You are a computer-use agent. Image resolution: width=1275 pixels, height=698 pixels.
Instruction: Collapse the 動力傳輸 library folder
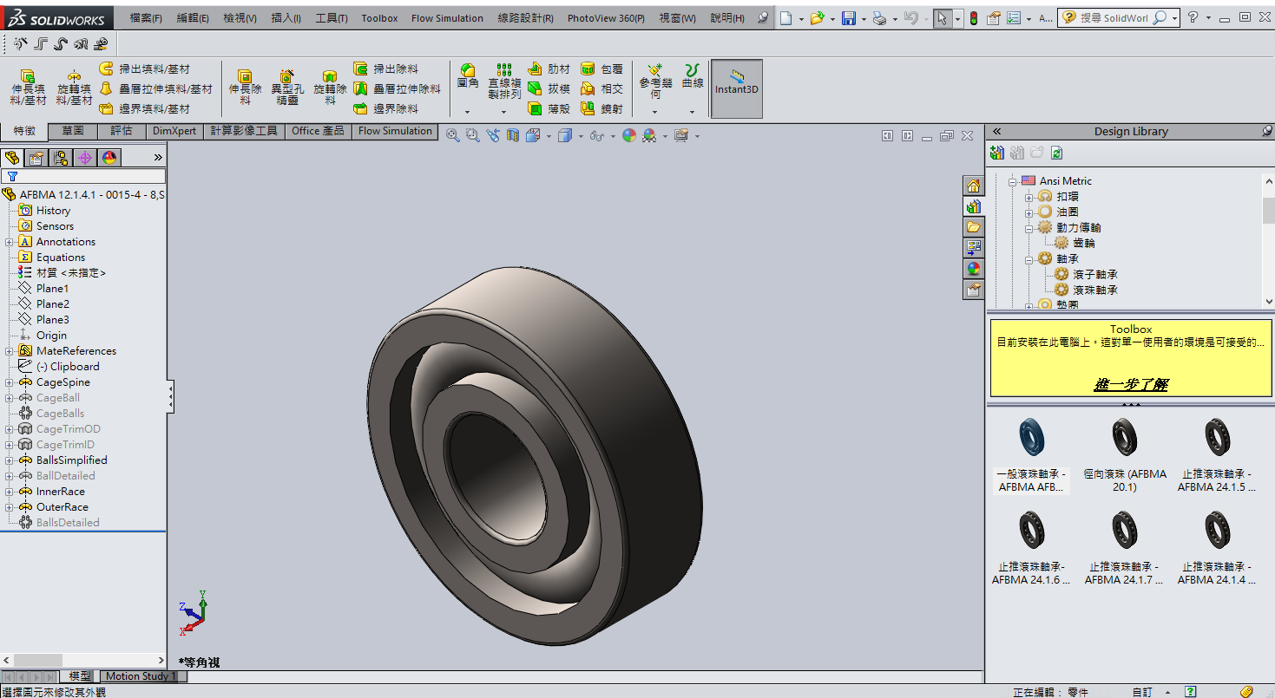point(1029,228)
